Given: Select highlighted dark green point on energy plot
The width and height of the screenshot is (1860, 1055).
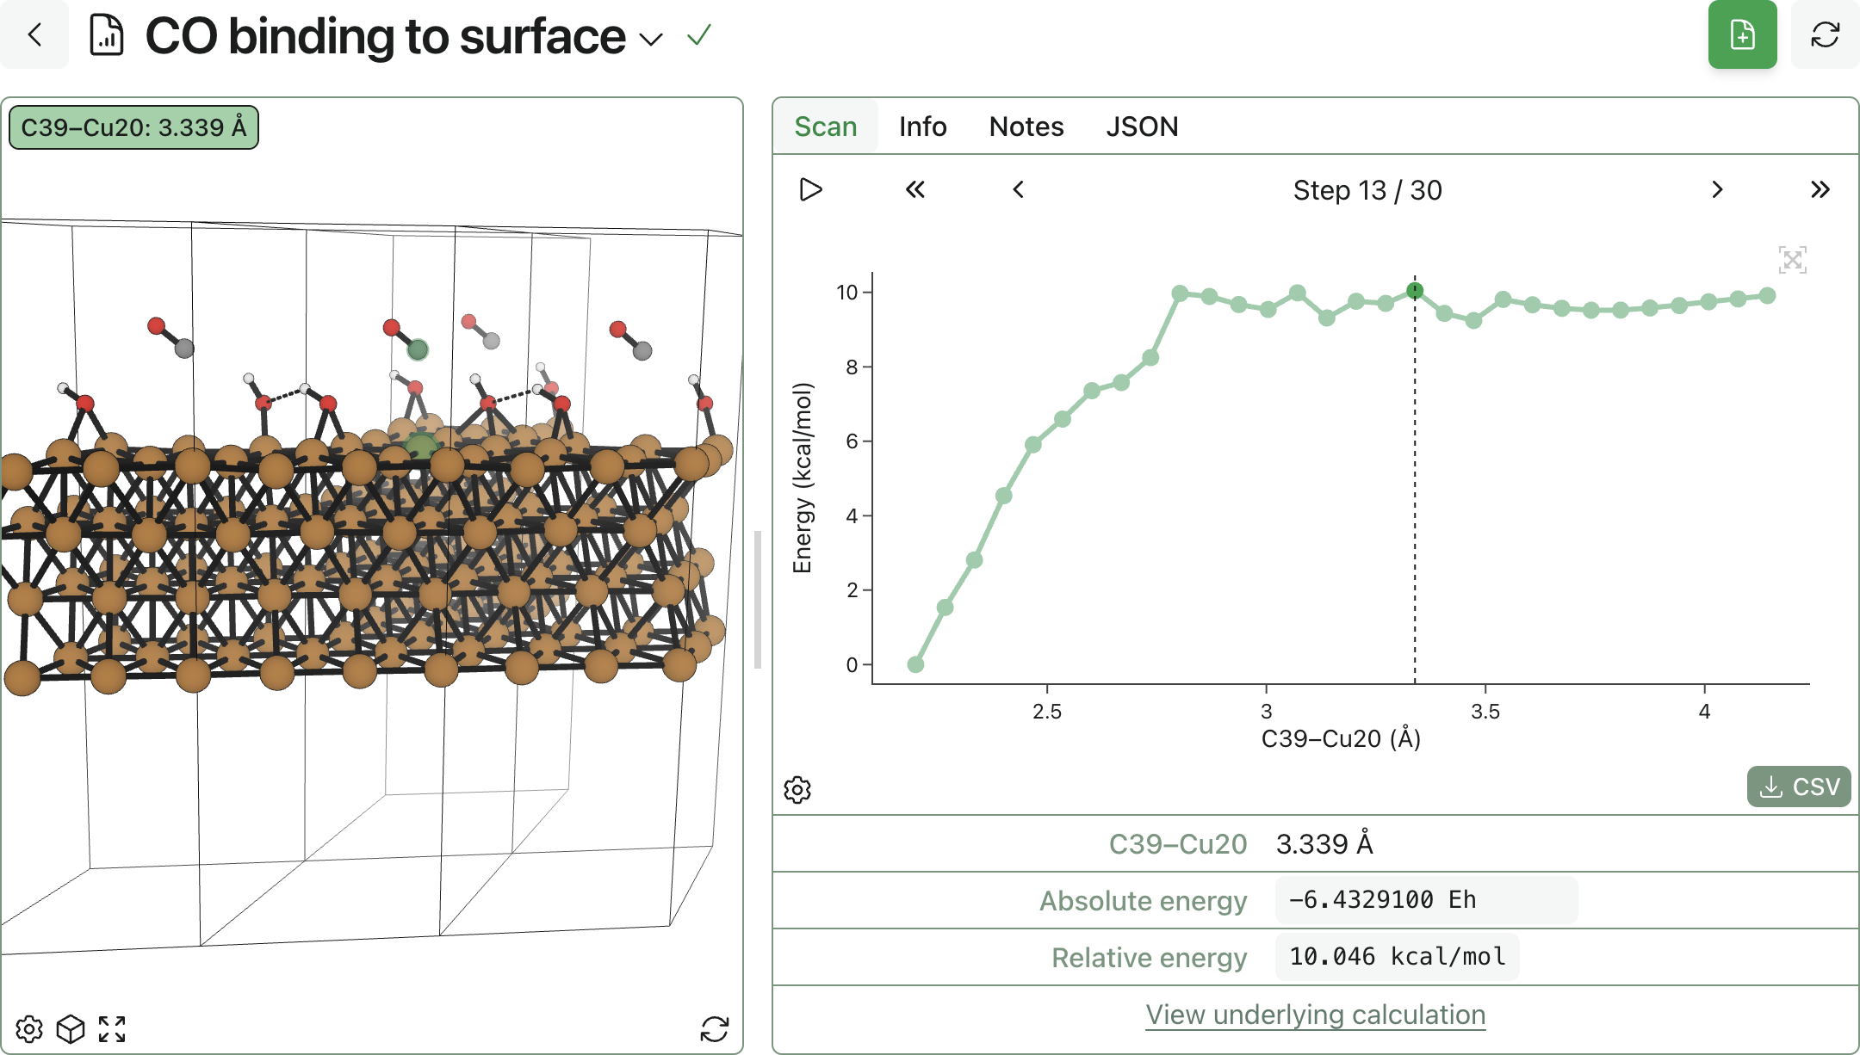Looking at the screenshot, I should point(1415,291).
